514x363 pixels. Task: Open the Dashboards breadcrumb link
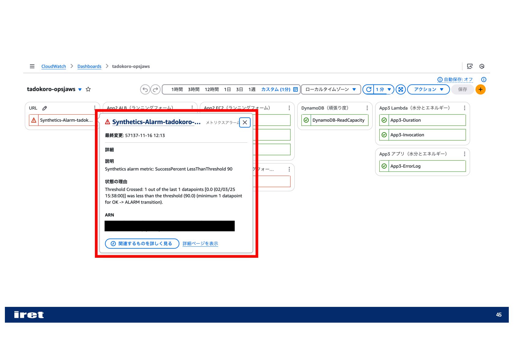coord(89,66)
